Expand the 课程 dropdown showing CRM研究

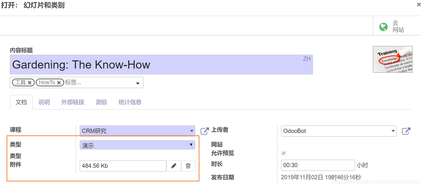point(191,131)
